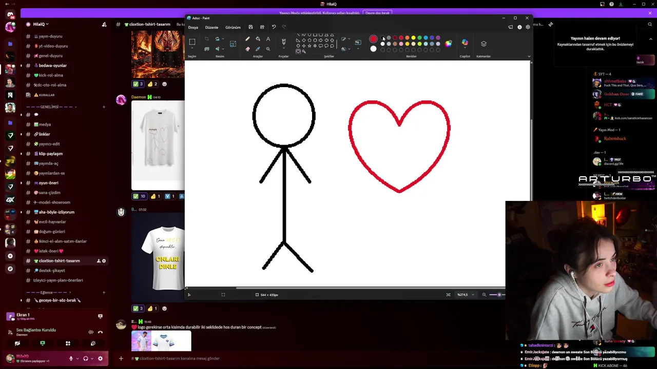The width and height of the screenshot is (657, 369).
Task: Open headphone output options arrow
Action: 92,358
